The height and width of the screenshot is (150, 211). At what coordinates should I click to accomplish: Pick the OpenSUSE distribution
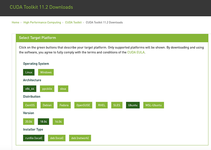[x=83, y=105]
